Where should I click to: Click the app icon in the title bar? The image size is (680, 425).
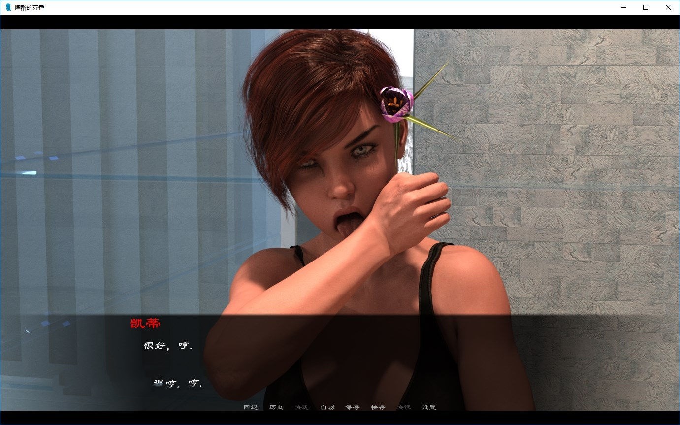coord(8,7)
